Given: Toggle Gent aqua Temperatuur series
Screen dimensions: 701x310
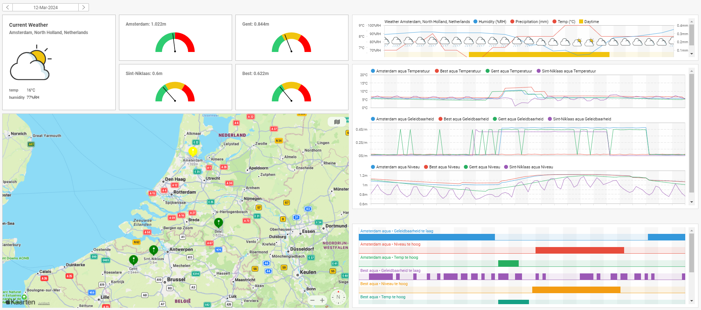Looking at the screenshot, I should point(509,71).
